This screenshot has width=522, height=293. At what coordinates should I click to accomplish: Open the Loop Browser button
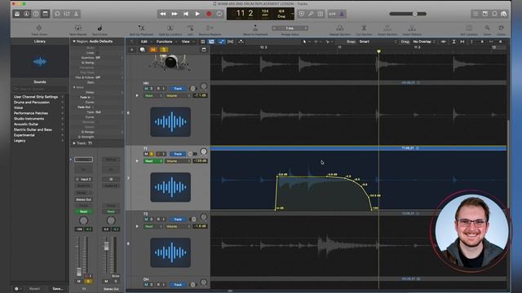(x=494, y=14)
